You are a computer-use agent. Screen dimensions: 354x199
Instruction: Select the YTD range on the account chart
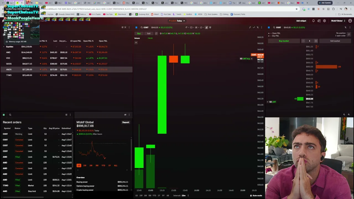click(x=103, y=166)
